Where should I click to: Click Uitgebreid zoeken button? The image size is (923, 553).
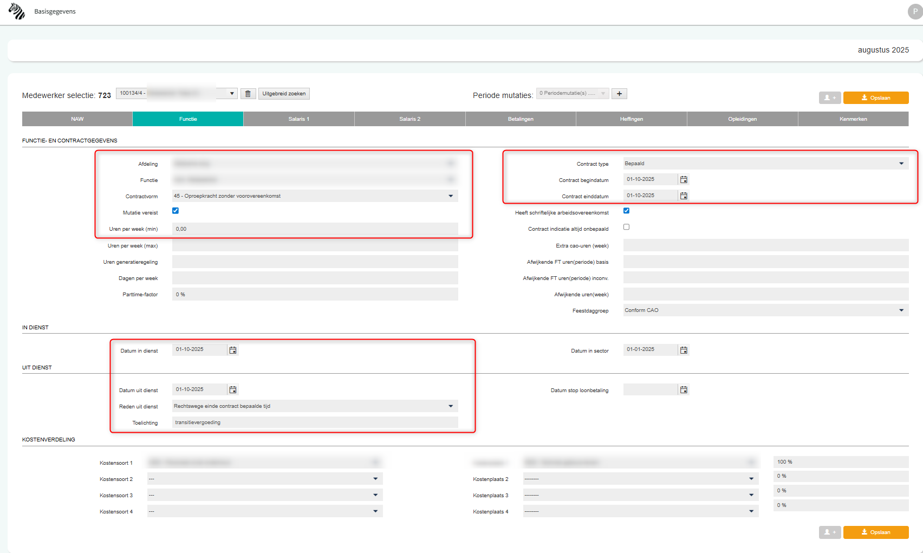tap(284, 94)
